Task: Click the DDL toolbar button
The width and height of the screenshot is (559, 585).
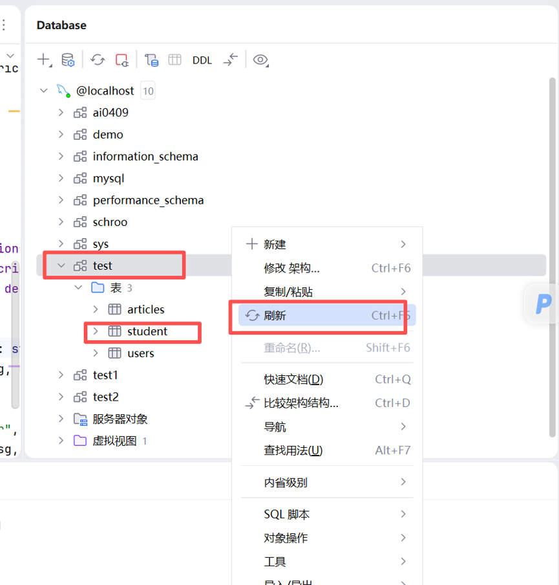Action: [x=202, y=60]
